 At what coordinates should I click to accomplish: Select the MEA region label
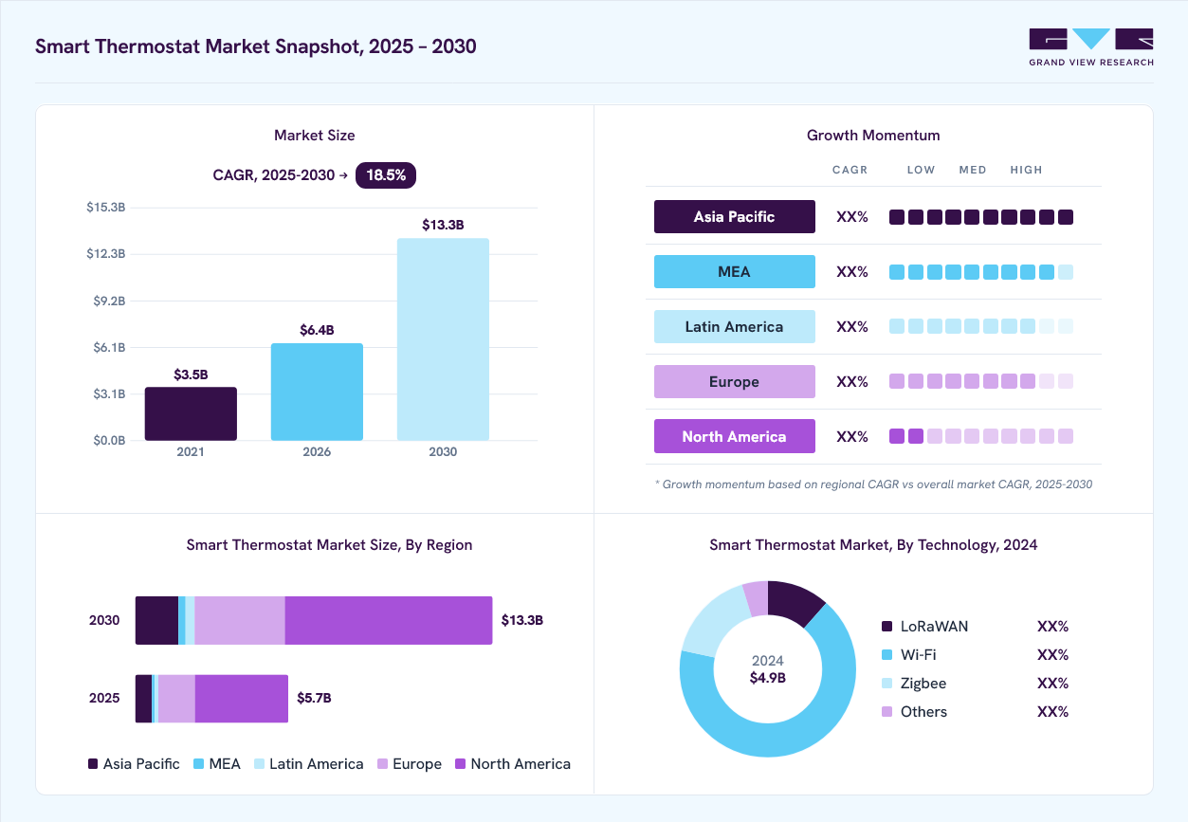click(734, 271)
